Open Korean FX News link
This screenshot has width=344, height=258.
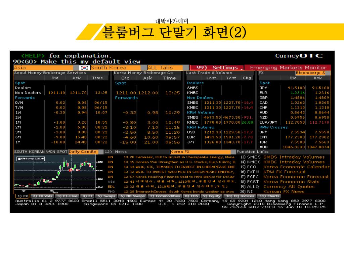tap(284, 192)
